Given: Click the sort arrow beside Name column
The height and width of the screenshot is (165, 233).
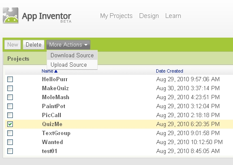Looking at the screenshot, I should (x=56, y=71).
